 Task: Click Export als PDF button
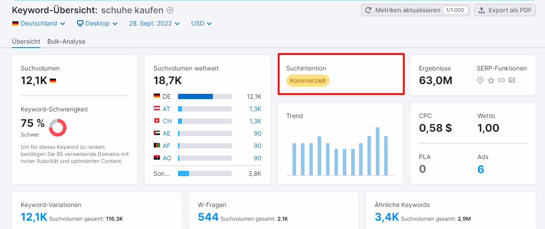coord(505,10)
